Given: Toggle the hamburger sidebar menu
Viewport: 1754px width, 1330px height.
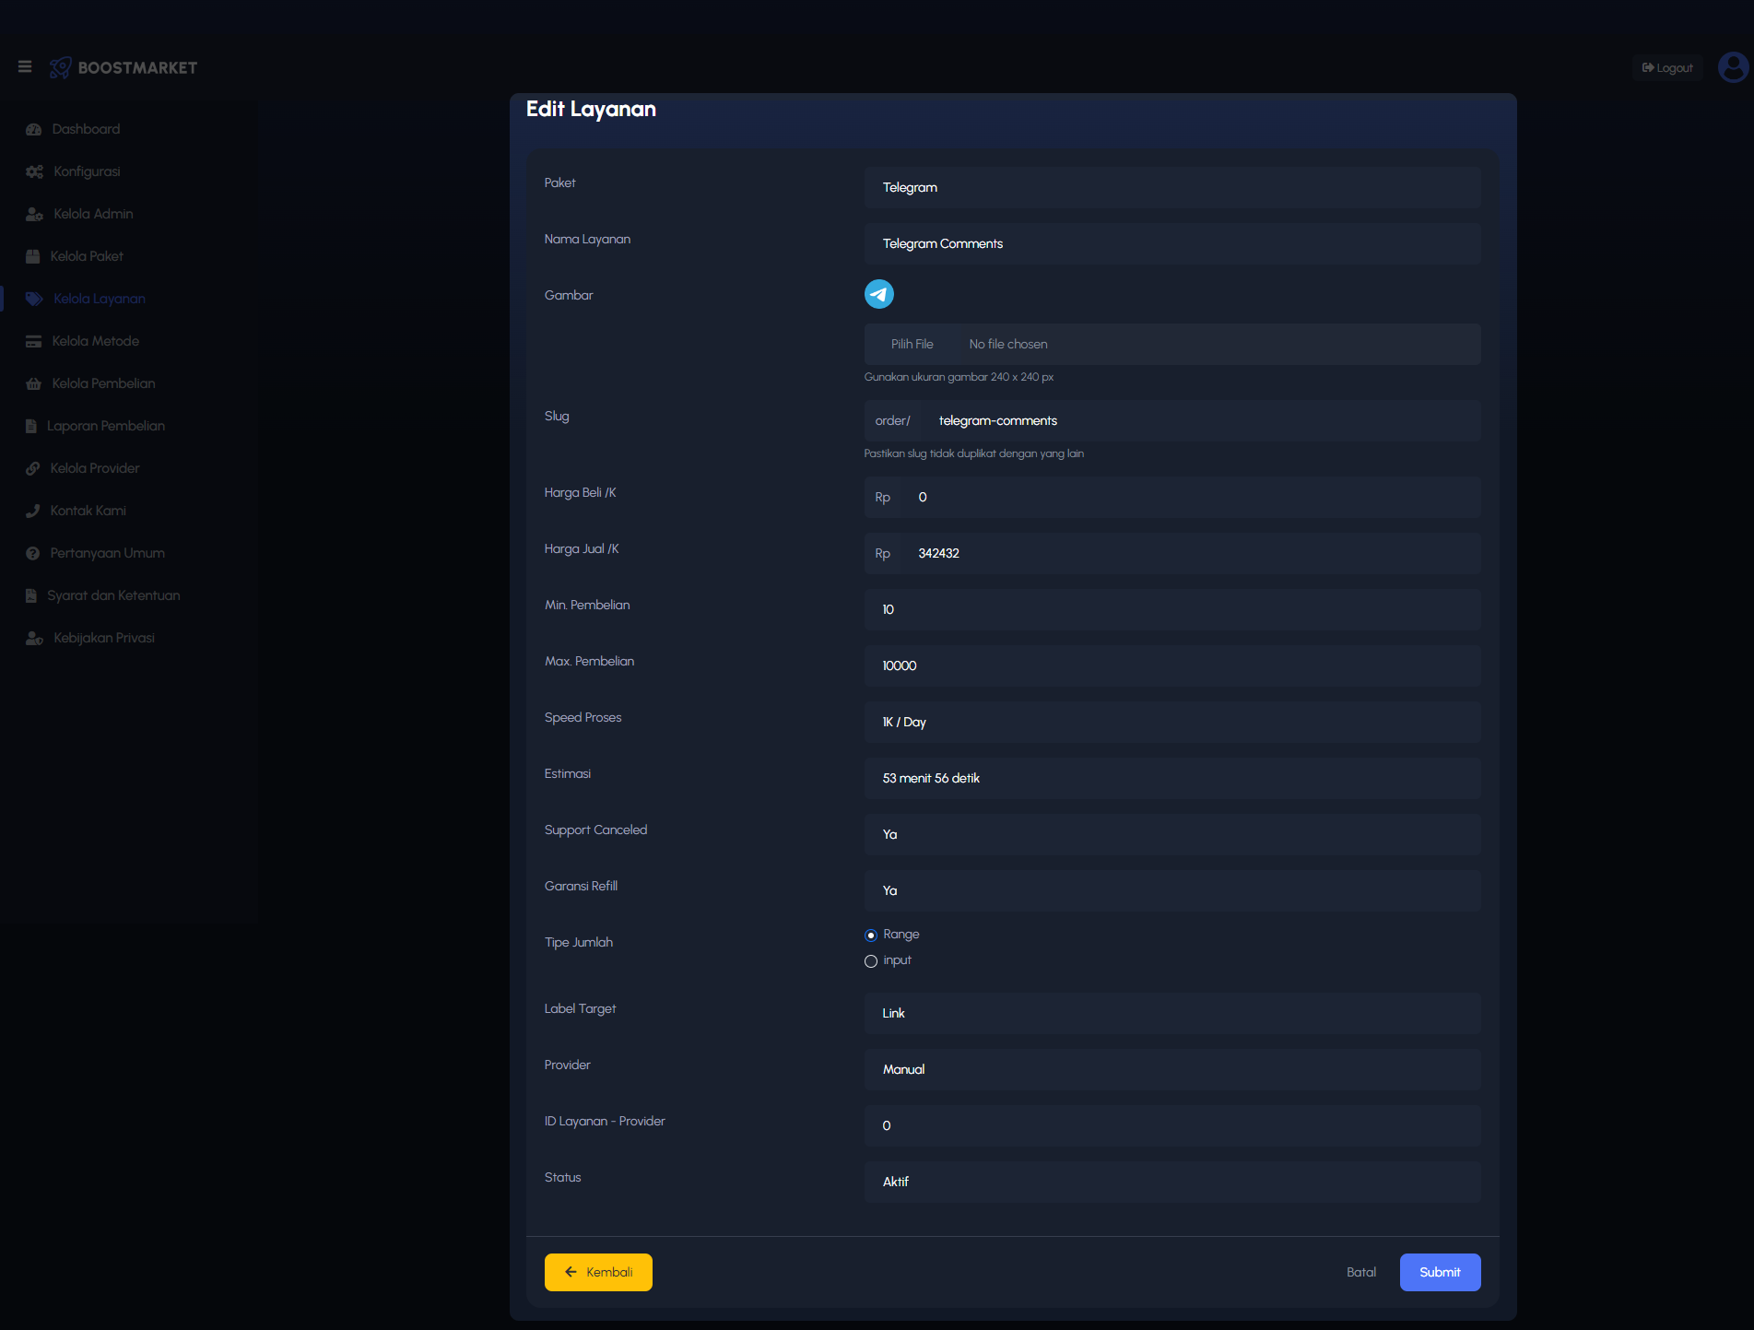Looking at the screenshot, I should (25, 67).
